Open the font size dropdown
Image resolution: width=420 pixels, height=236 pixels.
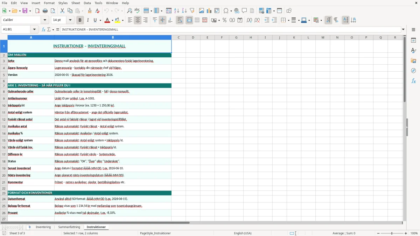point(70,20)
